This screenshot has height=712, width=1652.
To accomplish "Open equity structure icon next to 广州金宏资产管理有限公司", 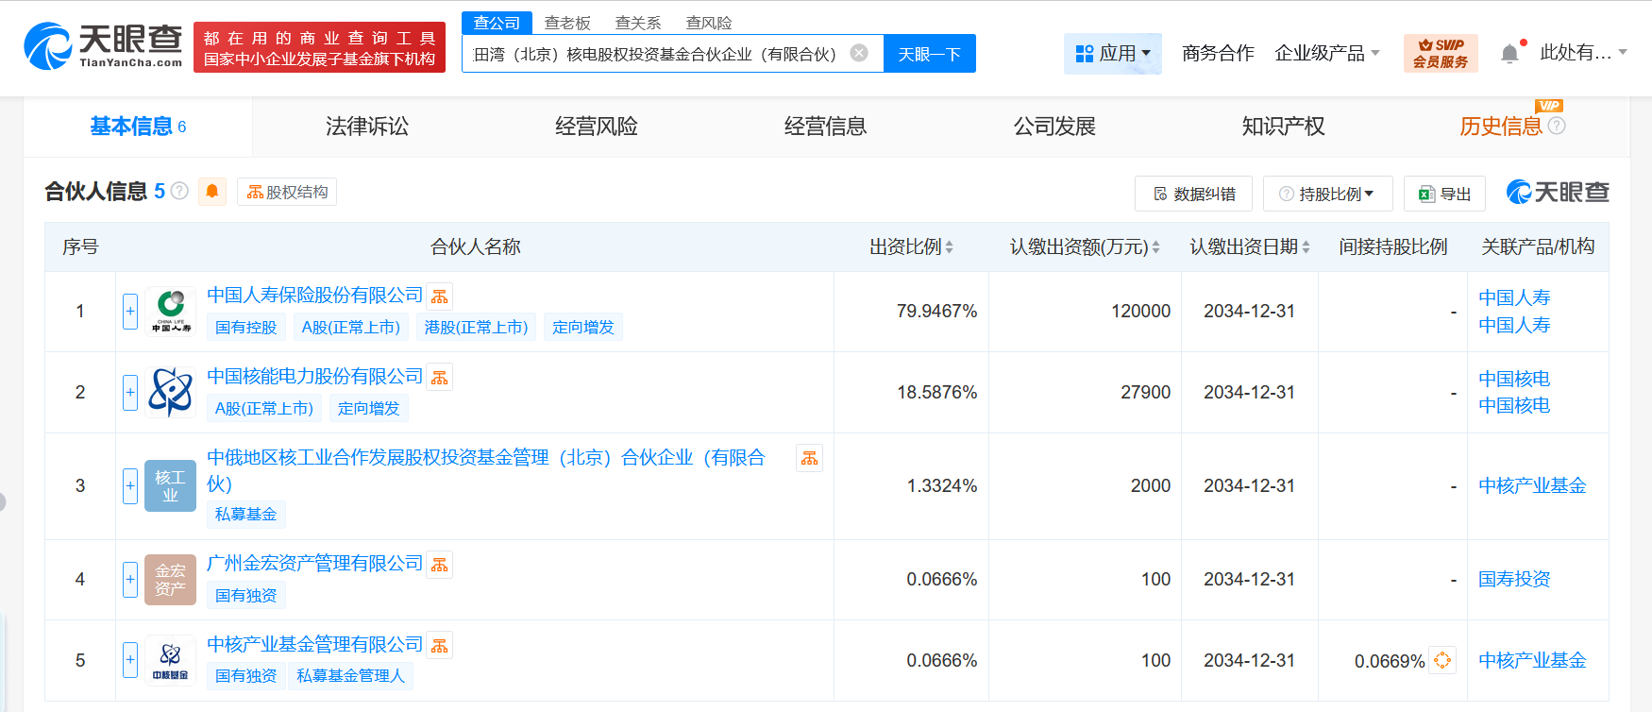I will pos(440,565).
